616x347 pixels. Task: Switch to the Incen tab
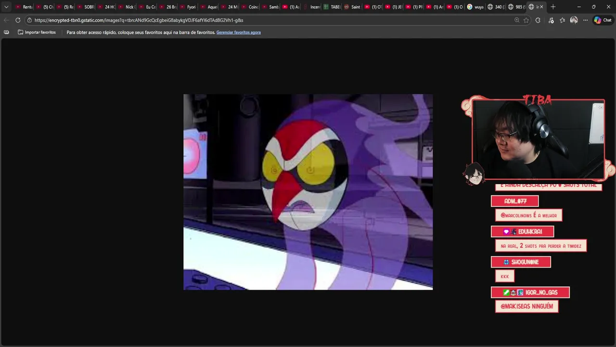click(x=312, y=7)
